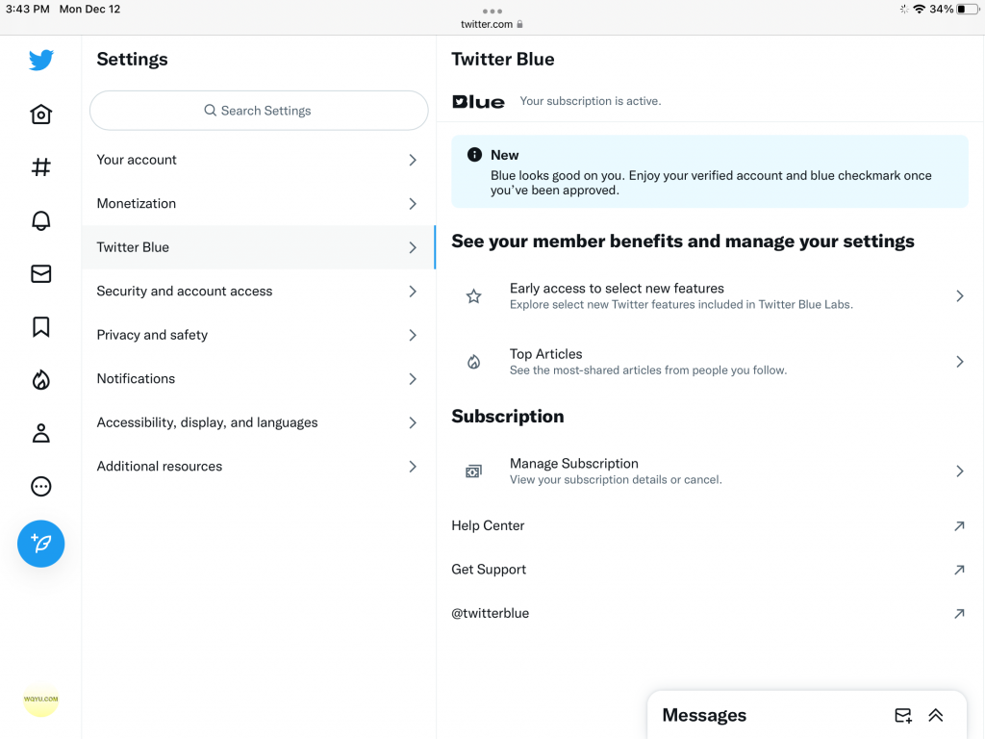Screen dimensions: 985x739
Task: Click chevron on Top Articles row
Action: (x=960, y=362)
